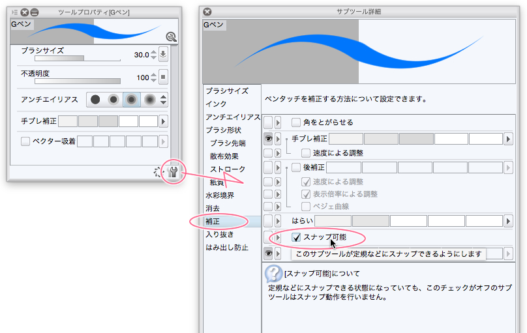Open 手ブレ補正 arrow in Tool Property palette
Viewport: 527px width, 333px height.
163,121
